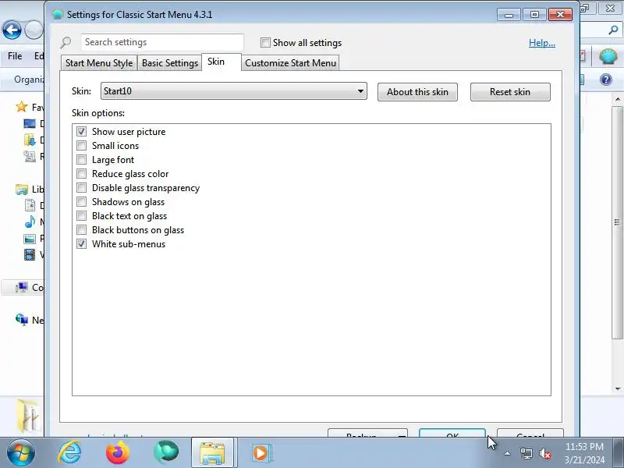Launch Firefox from taskbar
Image resolution: width=624 pixels, height=468 pixels.
118,452
